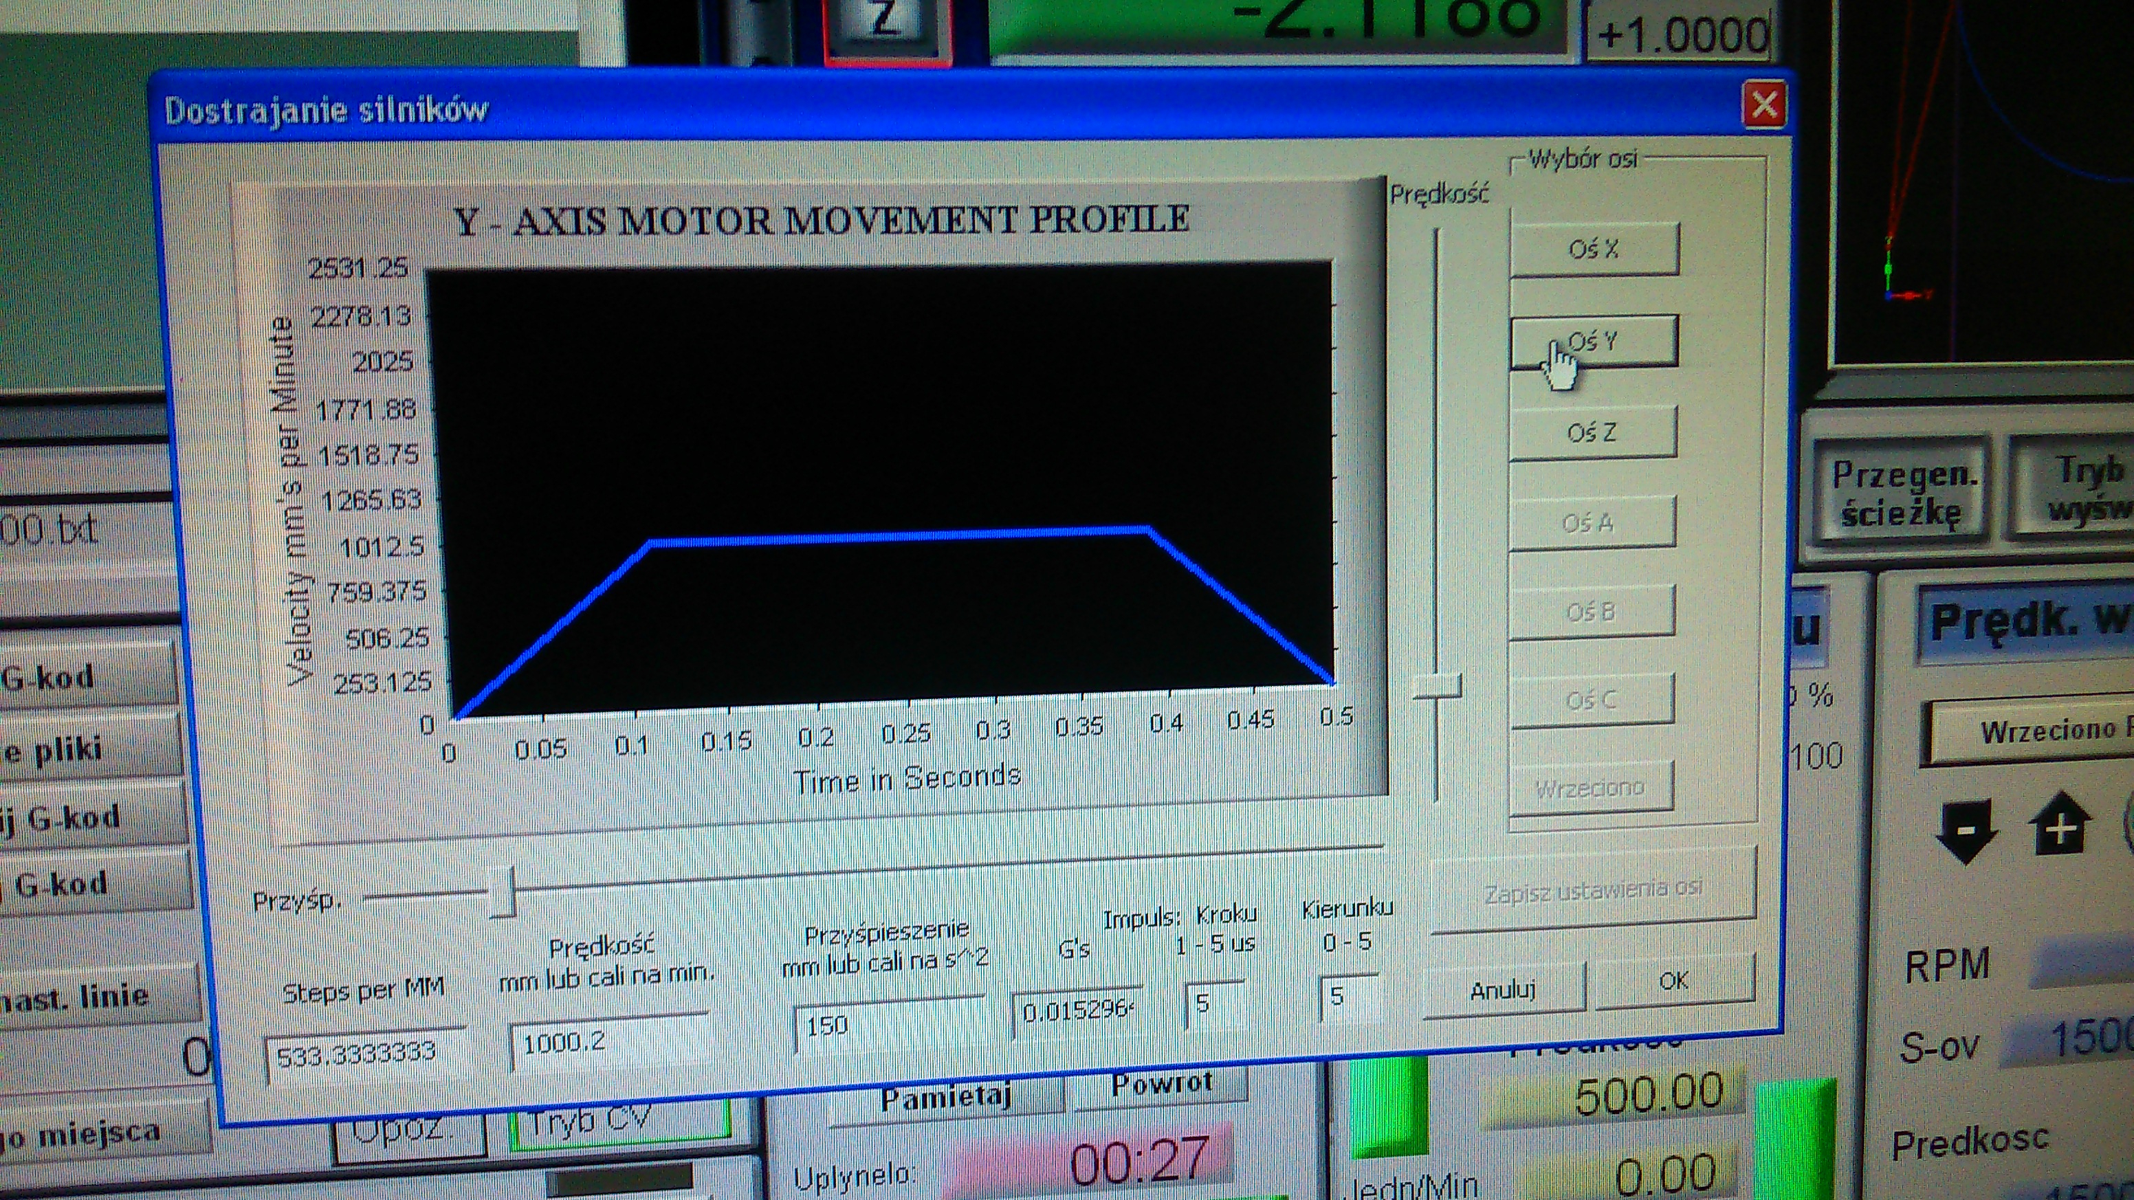Click the Wrzeciono button in axis selection
Screen dimensions: 2134x1200
click(x=1591, y=788)
